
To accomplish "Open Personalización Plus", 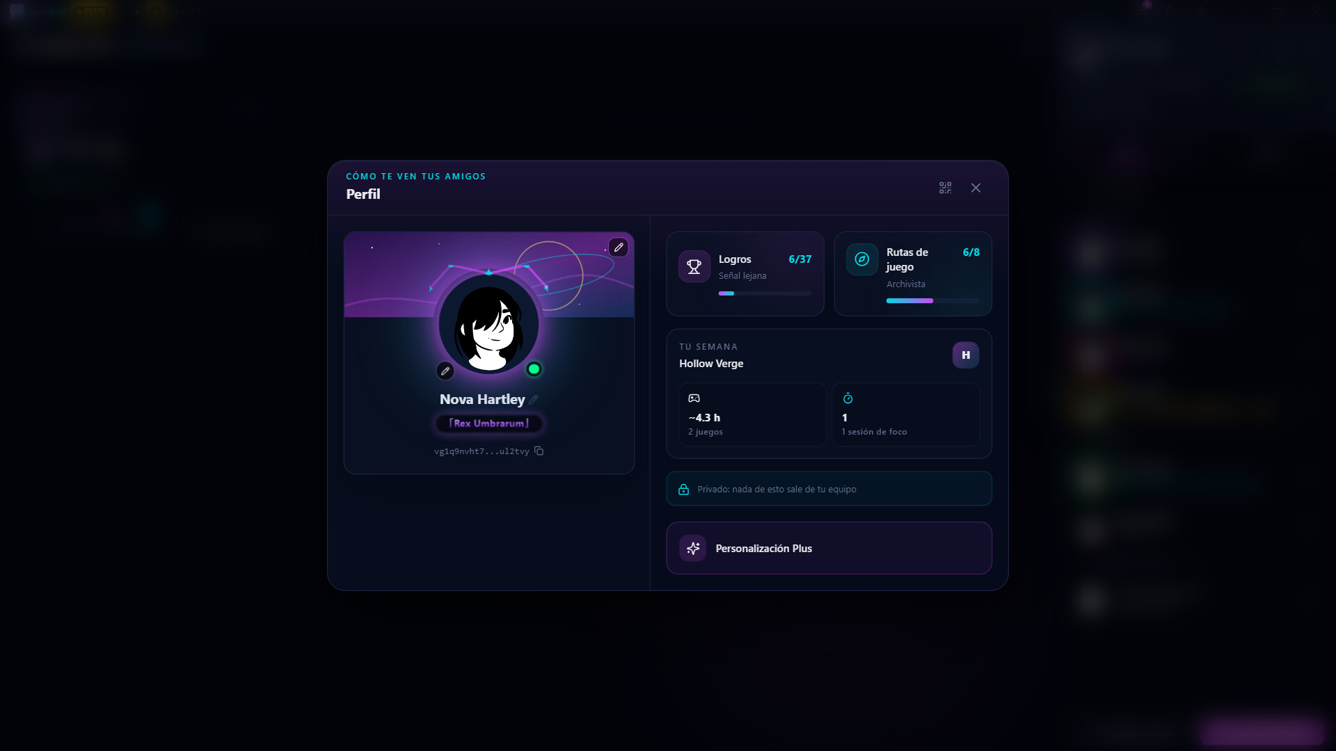I will coord(829,548).
